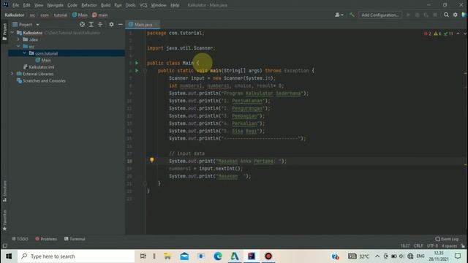This screenshot has width=468, height=263.
Task: Click tutorial breadcrumb in navigation bar
Action: 60,15
